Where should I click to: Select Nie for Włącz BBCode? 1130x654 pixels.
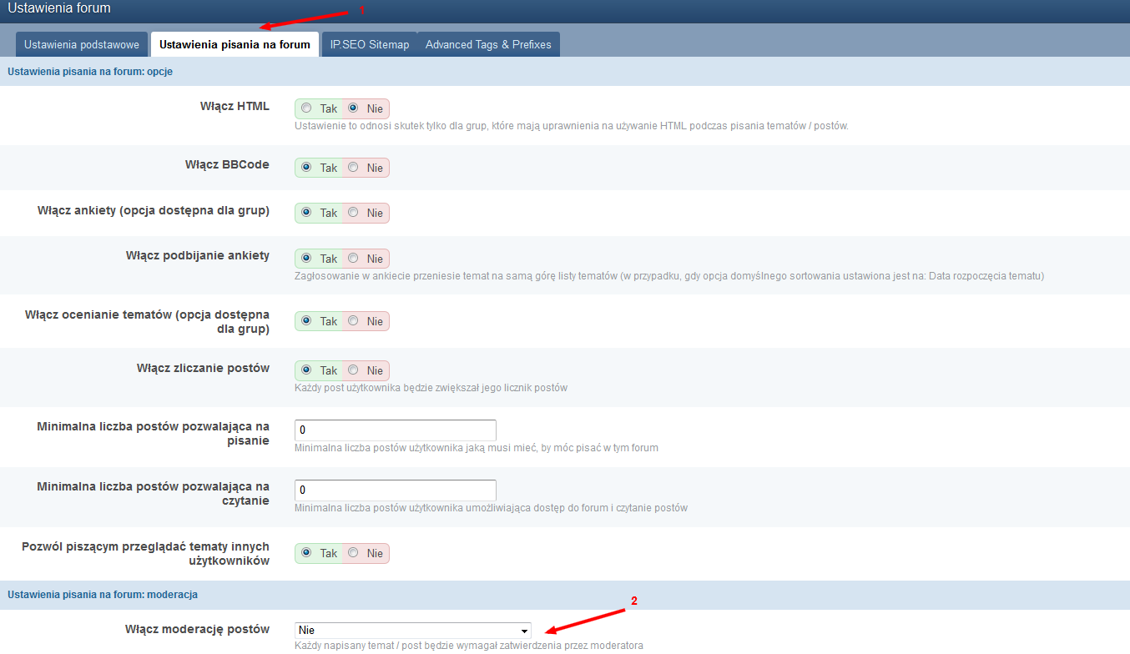click(x=353, y=168)
